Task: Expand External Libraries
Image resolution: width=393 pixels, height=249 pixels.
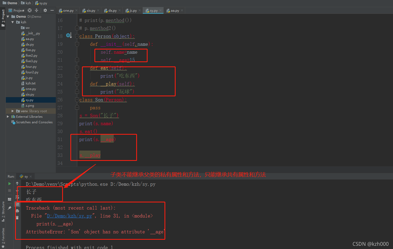Action: [x=8, y=116]
